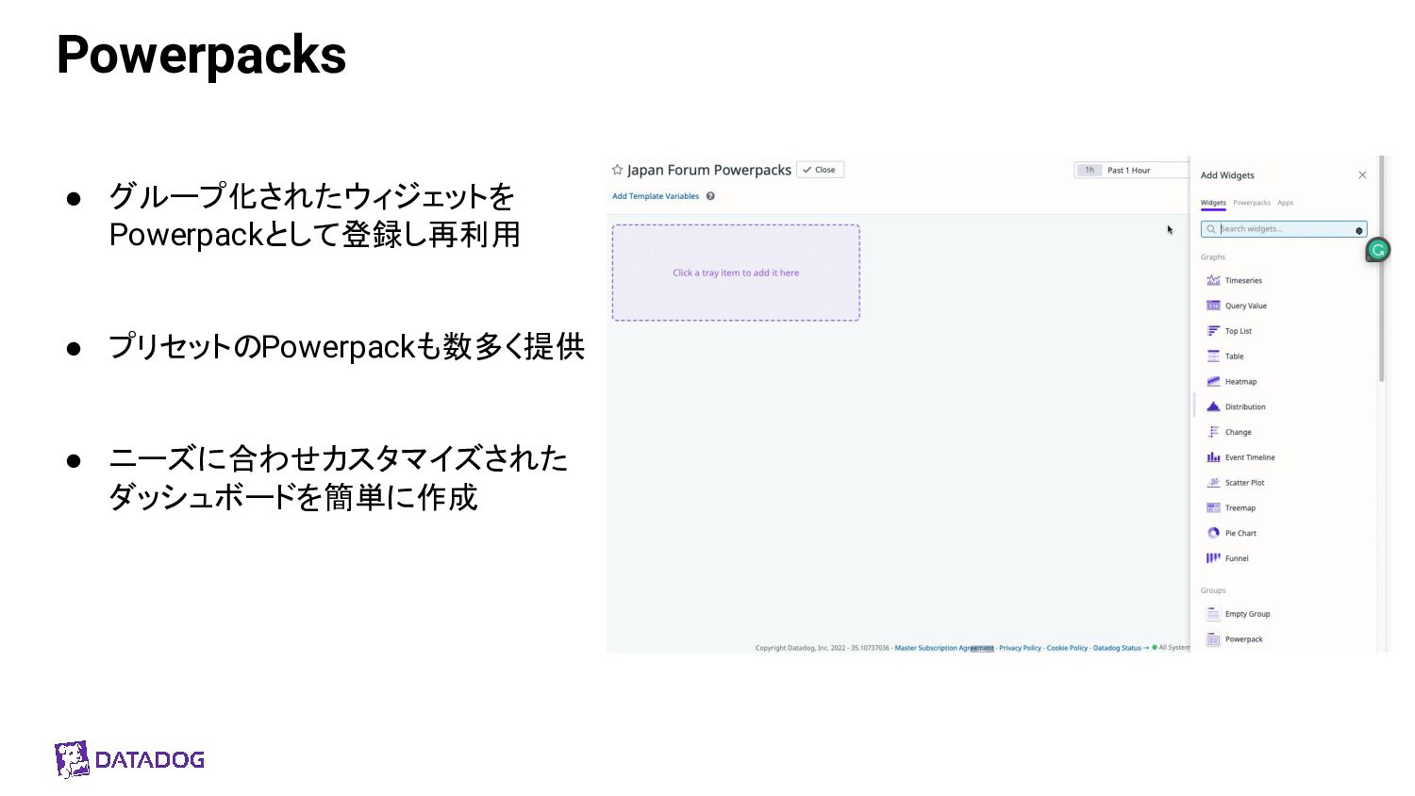
Task: Click the Japan Forum Powerpacks title
Action: 709,170
